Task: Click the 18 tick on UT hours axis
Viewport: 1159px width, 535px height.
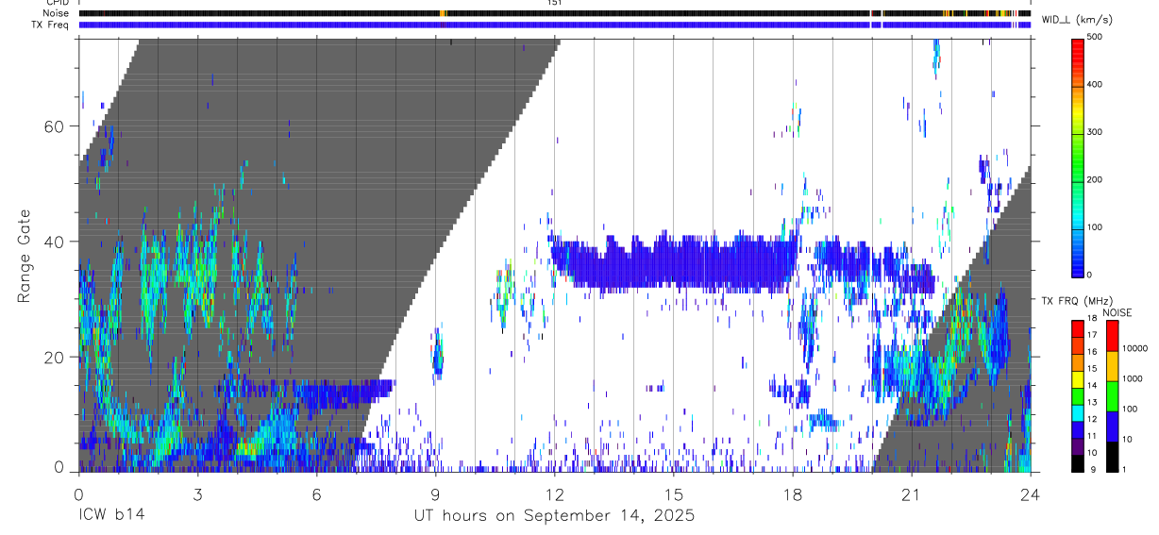Action: 793,494
